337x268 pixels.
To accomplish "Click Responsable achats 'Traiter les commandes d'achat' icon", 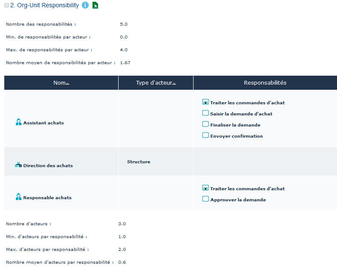I will (206, 188).
